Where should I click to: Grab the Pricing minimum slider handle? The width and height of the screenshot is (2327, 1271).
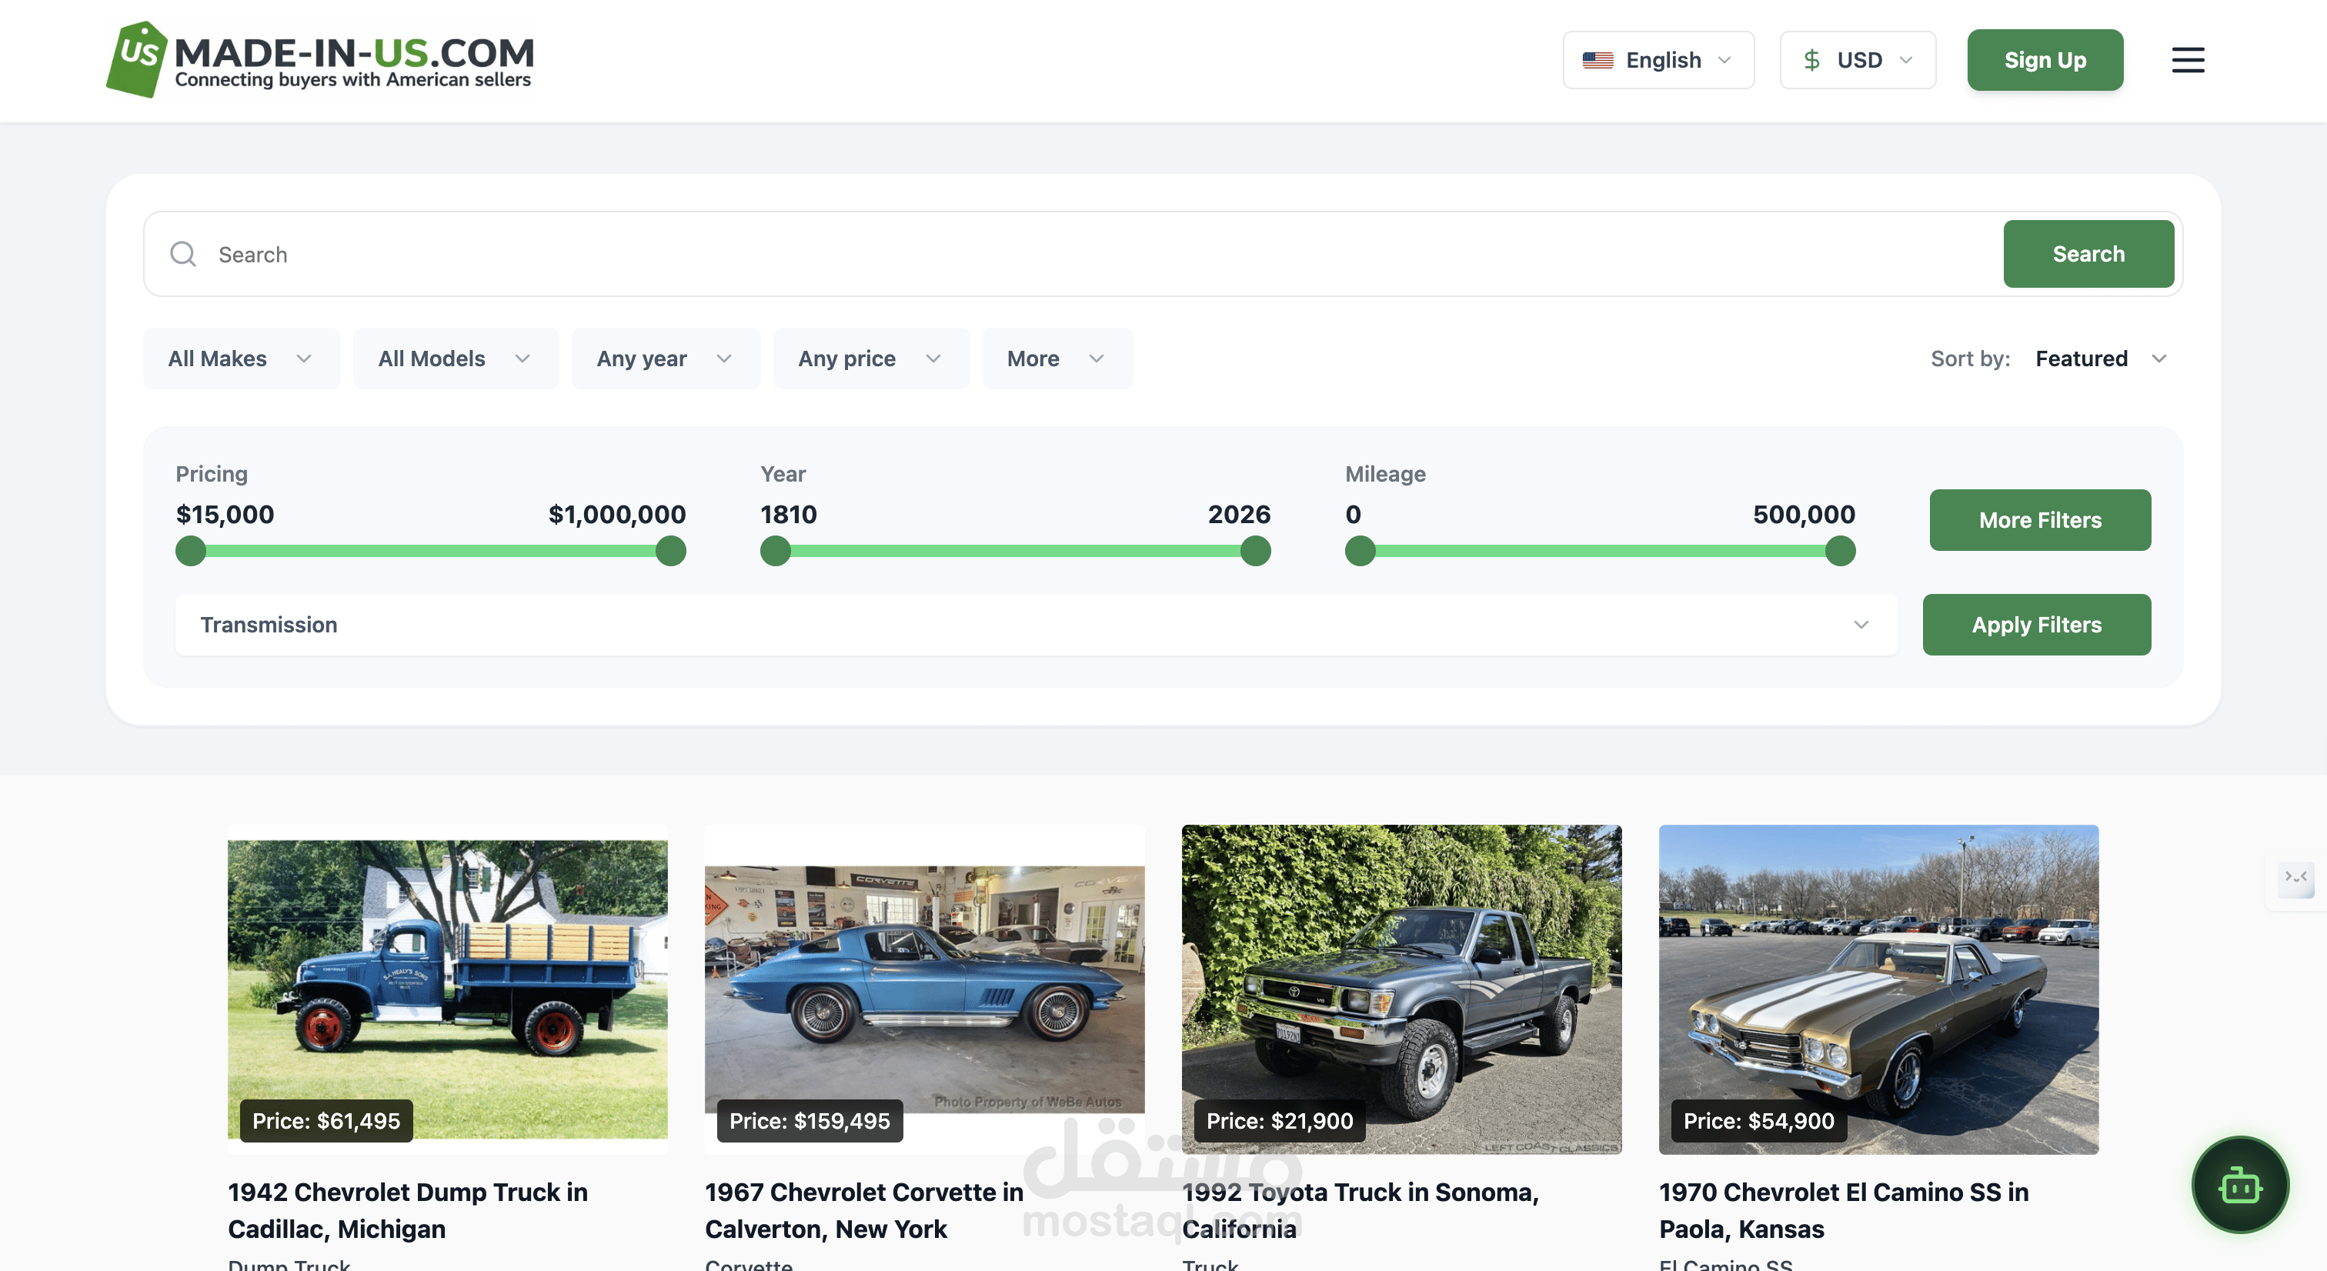[x=191, y=551]
